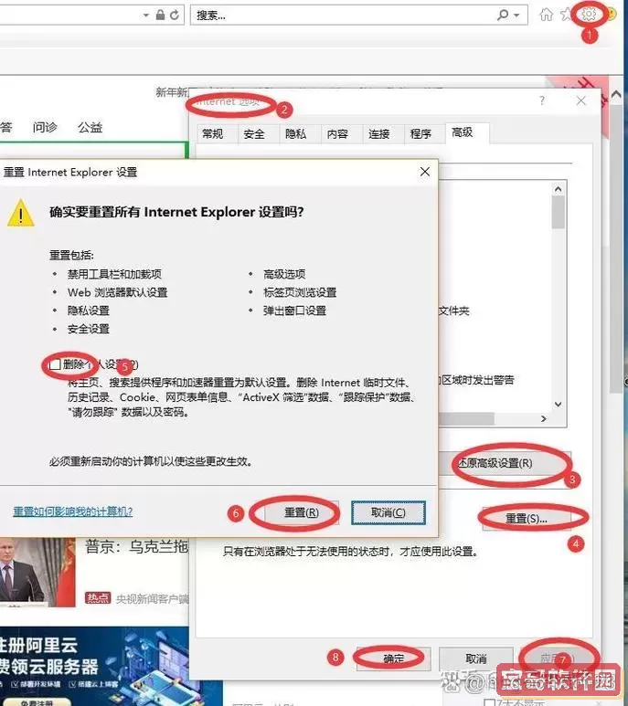Click the red 热点 tag
Viewport: 628px width, 706px height.
(98, 598)
